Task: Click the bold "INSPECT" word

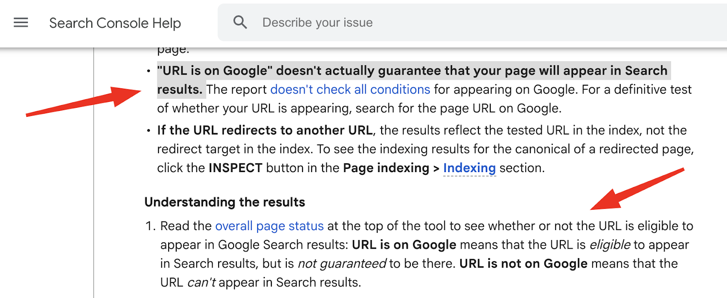Action: pos(235,168)
